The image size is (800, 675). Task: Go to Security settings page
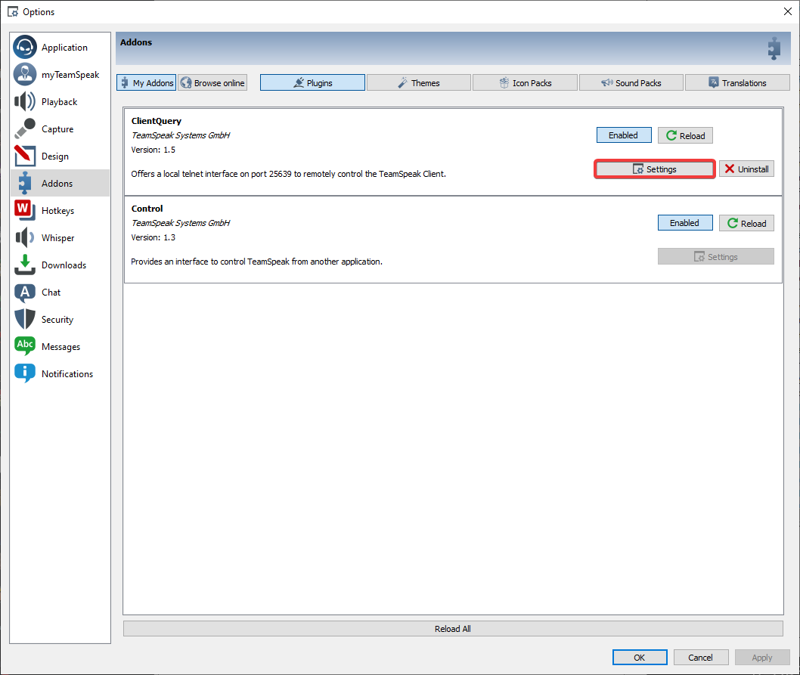pyautogui.click(x=60, y=319)
